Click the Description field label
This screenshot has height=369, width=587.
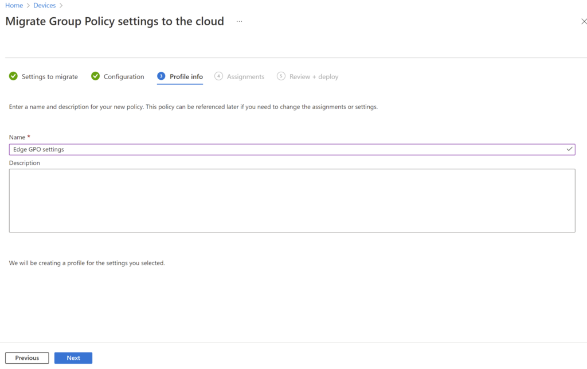tap(24, 163)
